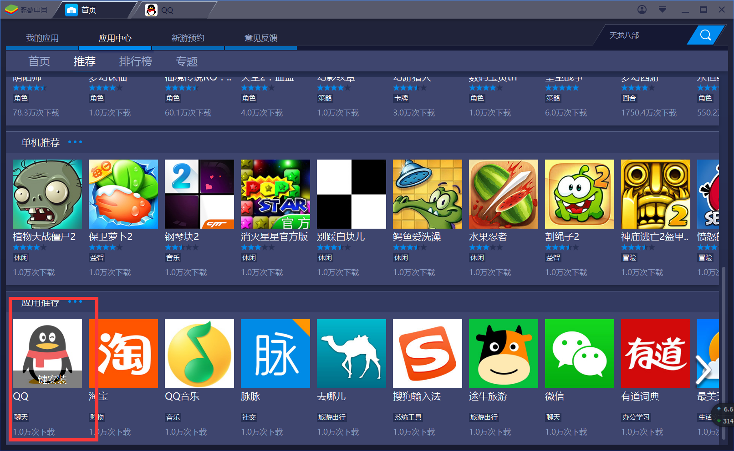Open the Temple Run 2 神庙逃亡2 icon
Screen dimensions: 734x451
(x=656, y=194)
